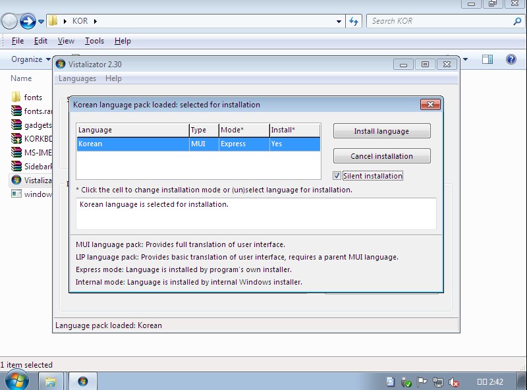Open Windows Explorer from the taskbar

pos(51,381)
